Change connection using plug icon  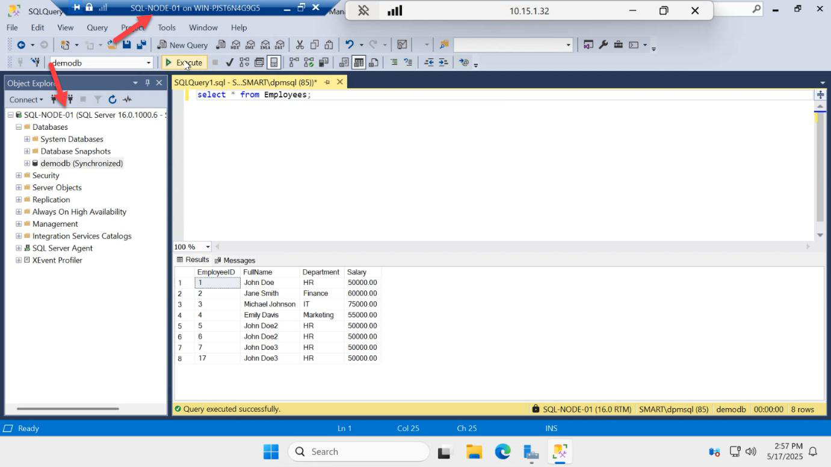tap(36, 63)
